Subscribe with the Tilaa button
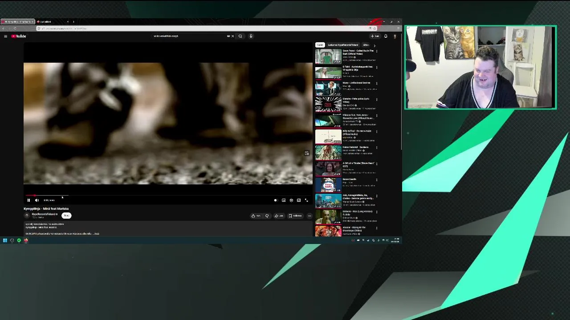 click(66, 216)
